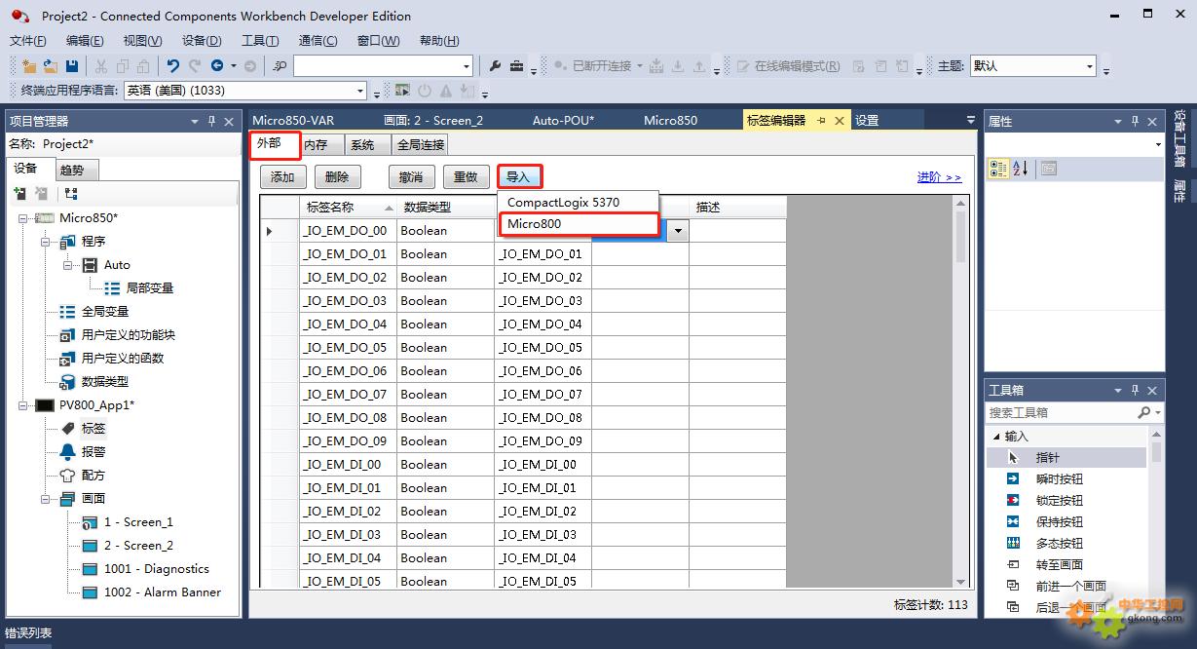Open the 文件(F) menu
1197x649 pixels.
28,41
